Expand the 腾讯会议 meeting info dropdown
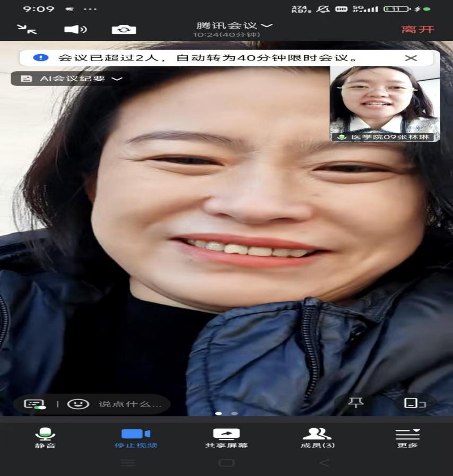Viewport: 453px width, 476px height. (x=234, y=27)
